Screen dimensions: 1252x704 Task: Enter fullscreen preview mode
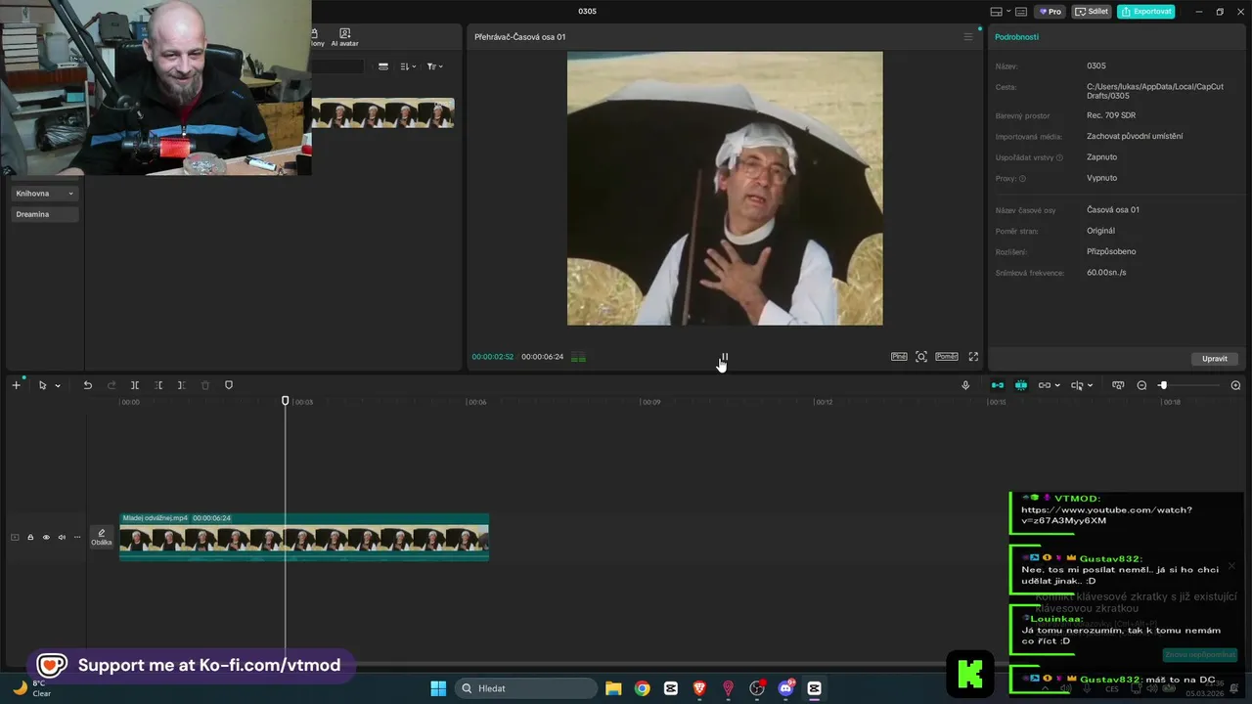click(x=973, y=357)
